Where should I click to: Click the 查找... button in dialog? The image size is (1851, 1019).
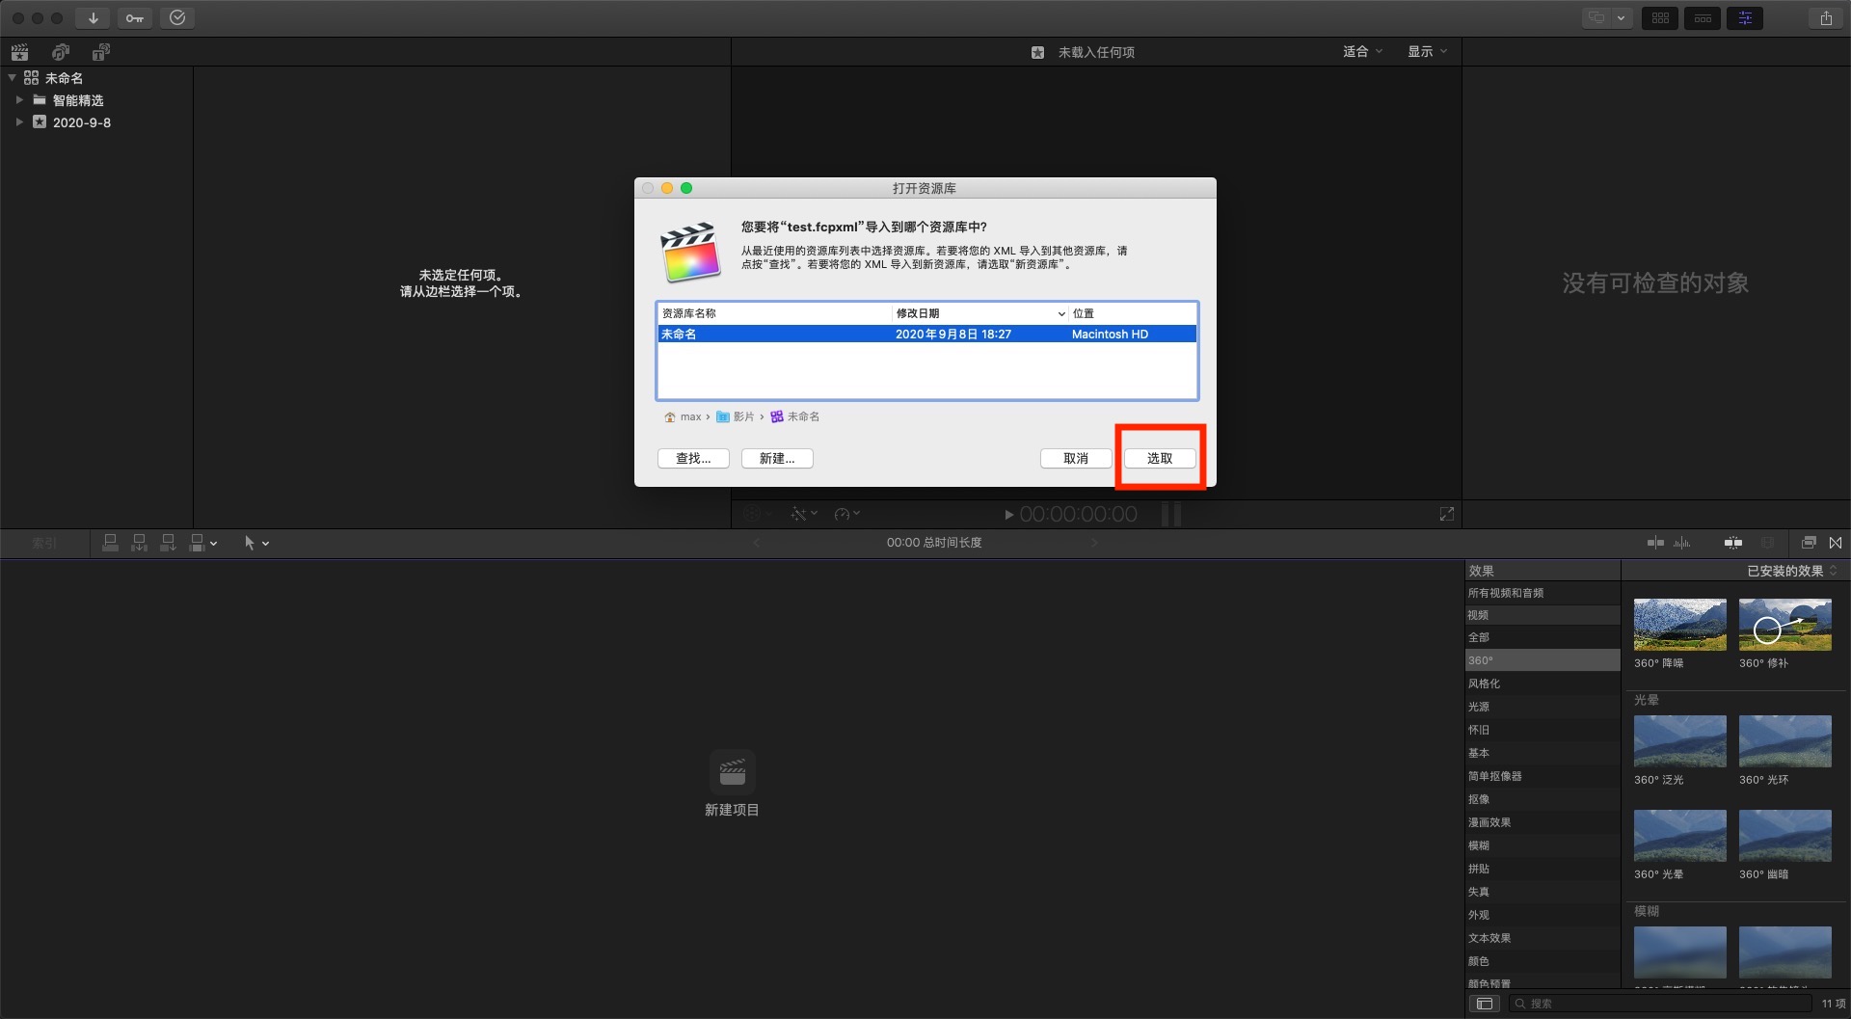pos(693,458)
